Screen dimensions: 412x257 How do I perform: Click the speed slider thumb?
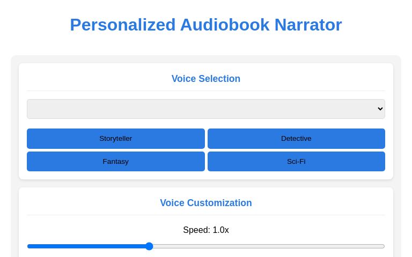[149, 246]
